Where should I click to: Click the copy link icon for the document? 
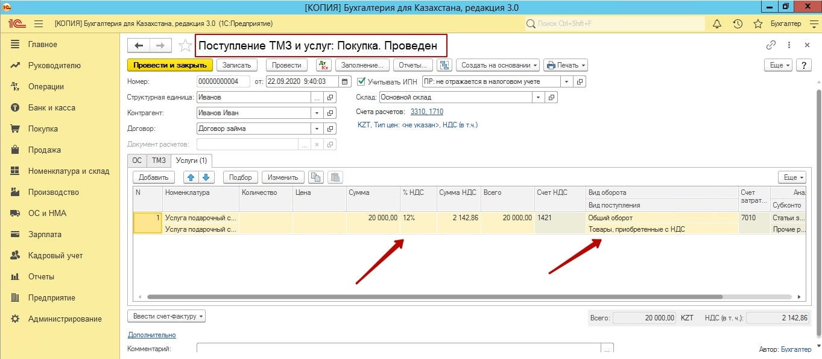pyautogui.click(x=771, y=45)
